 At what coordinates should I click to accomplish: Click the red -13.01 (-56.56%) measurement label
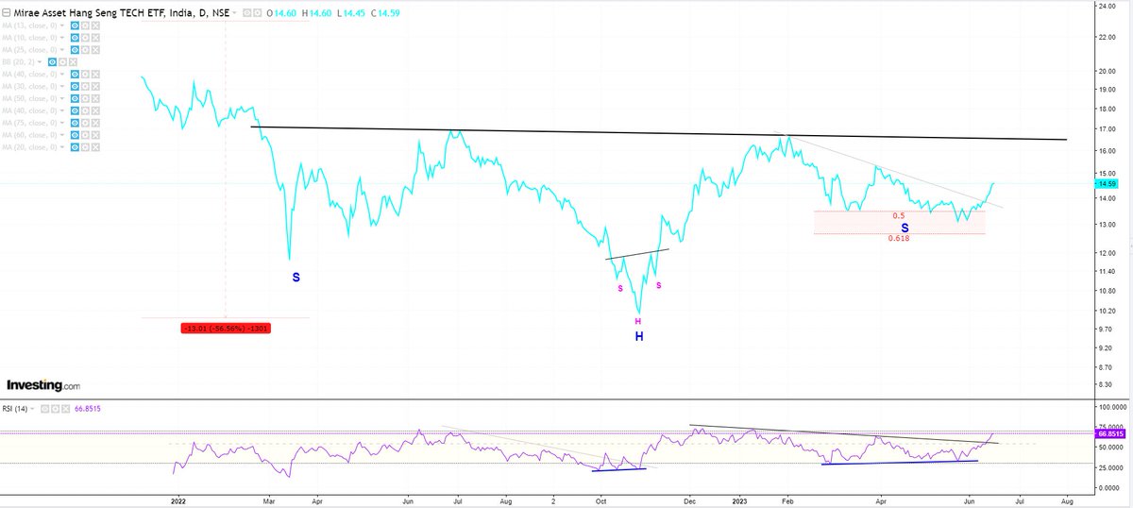(226, 328)
